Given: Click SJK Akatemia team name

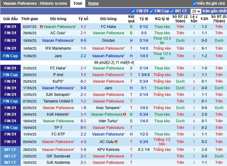Looking at the screenshot, I should [x=58, y=163].
